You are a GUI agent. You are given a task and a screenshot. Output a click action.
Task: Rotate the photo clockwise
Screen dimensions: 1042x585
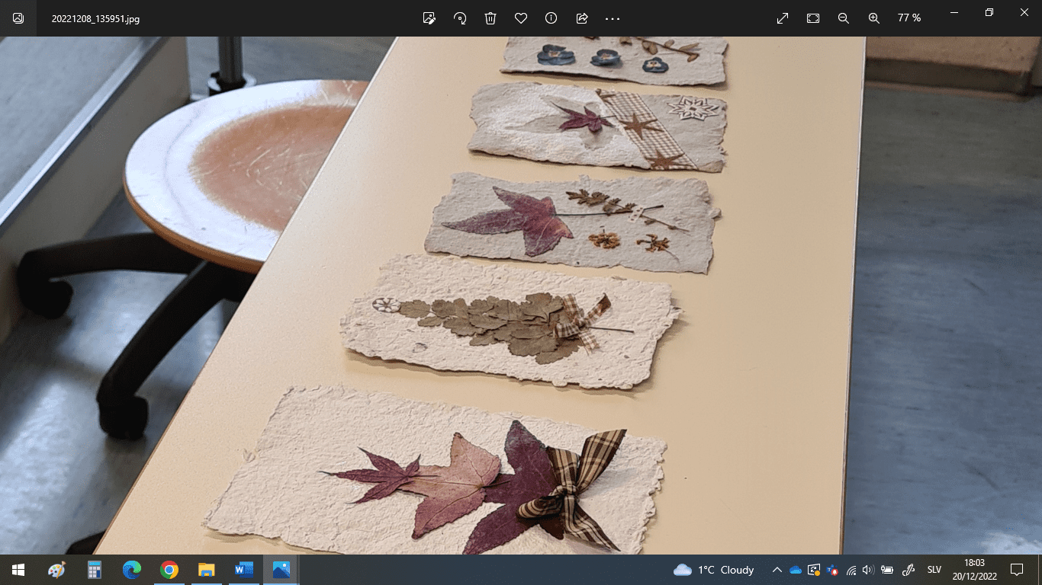tap(460, 18)
